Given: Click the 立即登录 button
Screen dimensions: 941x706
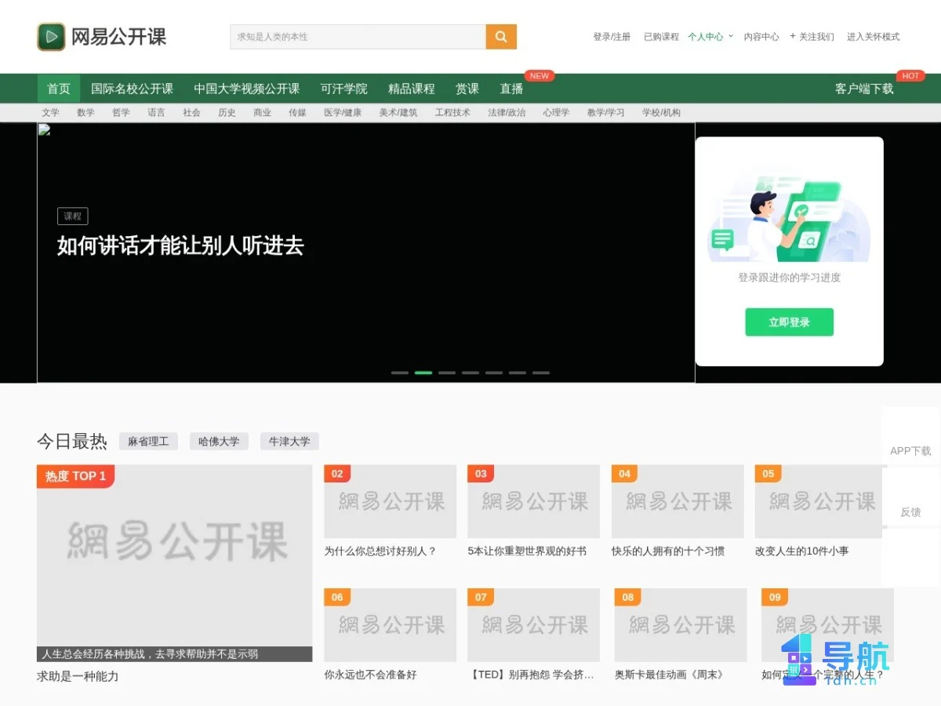Looking at the screenshot, I should [x=789, y=322].
